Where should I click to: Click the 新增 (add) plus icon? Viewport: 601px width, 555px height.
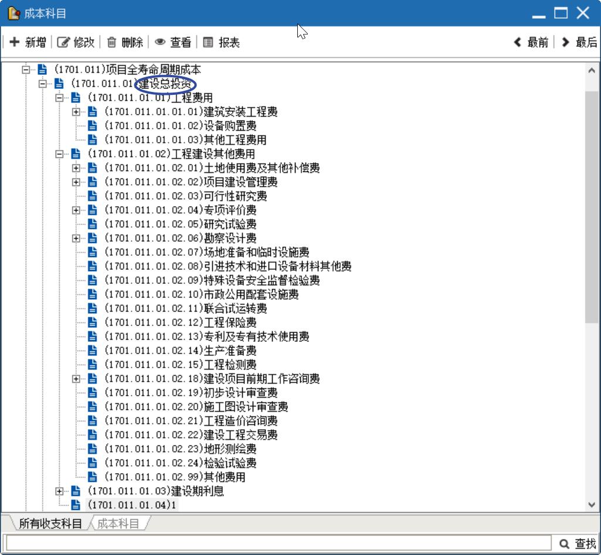click(15, 42)
